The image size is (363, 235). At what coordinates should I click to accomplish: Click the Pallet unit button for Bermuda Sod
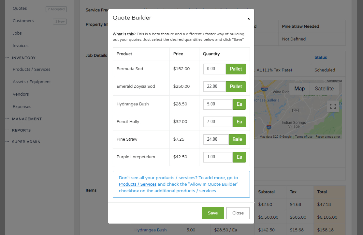[x=236, y=69]
